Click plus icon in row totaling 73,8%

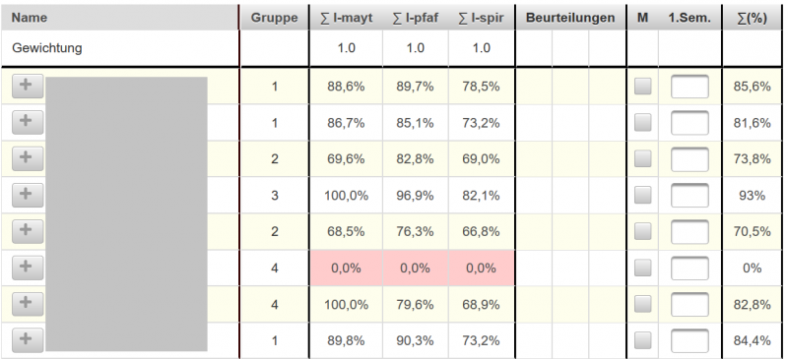[28, 158]
